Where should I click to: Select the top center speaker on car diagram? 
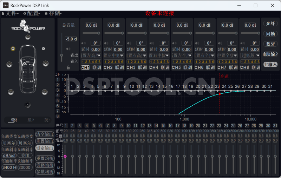click(28, 37)
